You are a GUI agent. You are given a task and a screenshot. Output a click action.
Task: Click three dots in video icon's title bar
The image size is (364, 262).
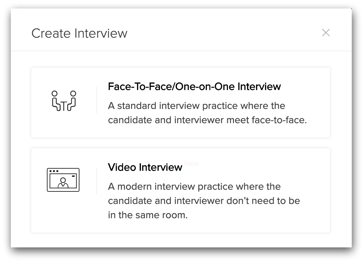[x=54, y=171]
